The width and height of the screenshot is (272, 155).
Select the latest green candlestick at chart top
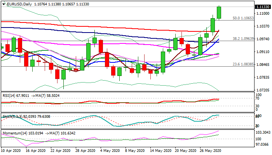219,12
